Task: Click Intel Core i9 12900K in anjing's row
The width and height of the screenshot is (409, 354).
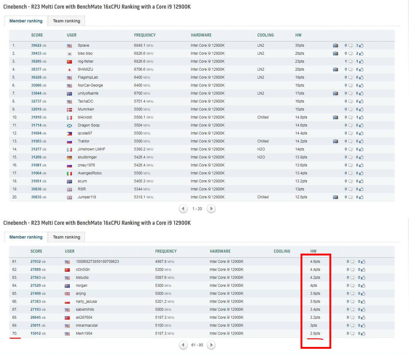Action: click(x=226, y=294)
